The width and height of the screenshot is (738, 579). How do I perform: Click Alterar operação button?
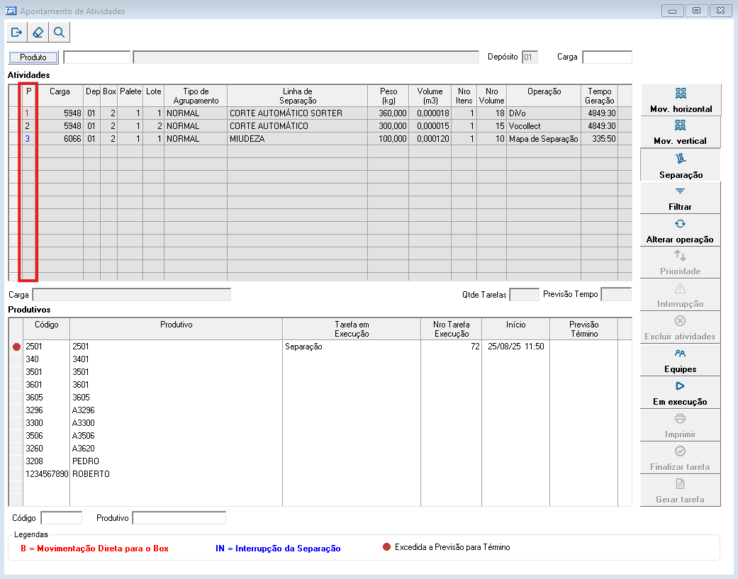[681, 230]
